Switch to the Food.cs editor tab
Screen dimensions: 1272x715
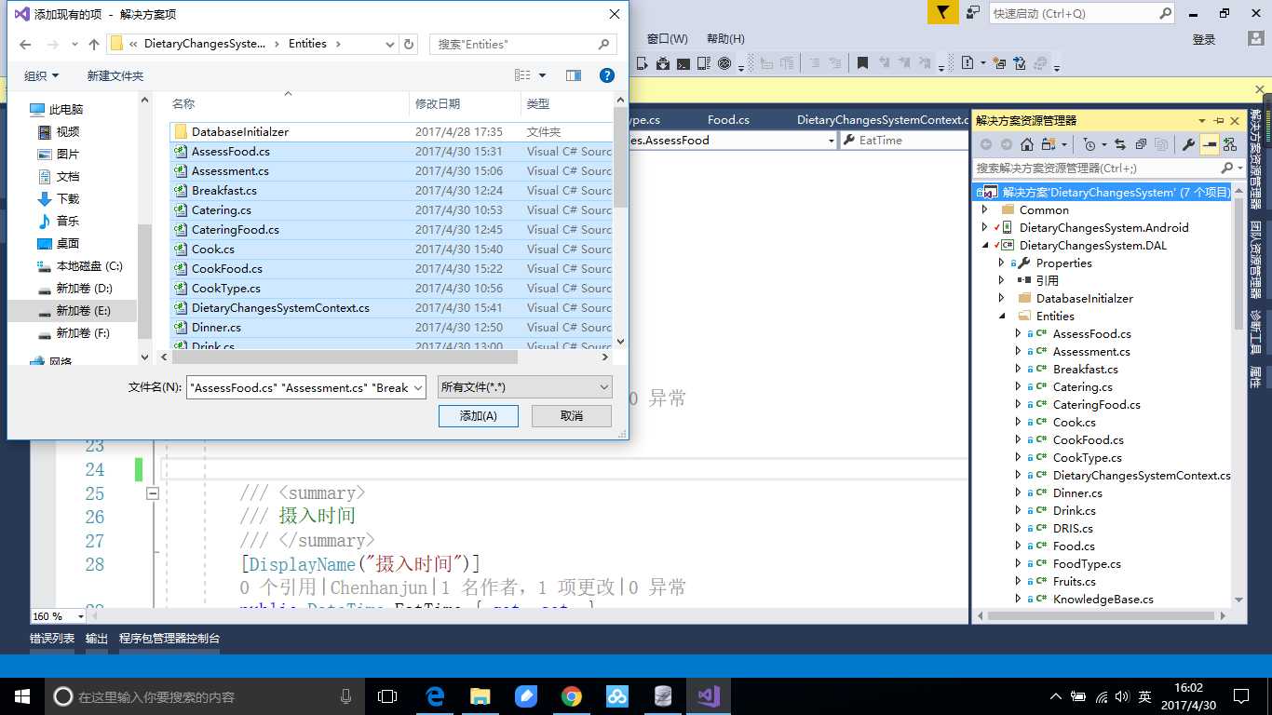tap(728, 120)
